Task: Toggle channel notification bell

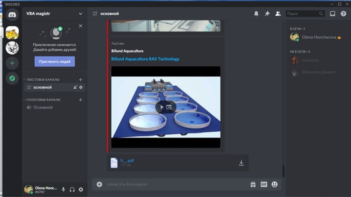Action: tap(256, 13)
